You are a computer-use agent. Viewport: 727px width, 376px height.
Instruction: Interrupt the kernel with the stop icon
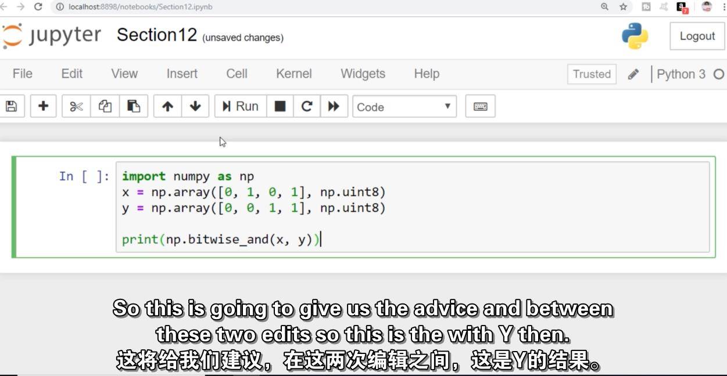coord(280,106)
